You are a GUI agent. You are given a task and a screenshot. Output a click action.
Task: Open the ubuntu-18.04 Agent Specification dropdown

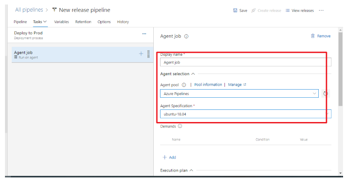pos(246,114)
